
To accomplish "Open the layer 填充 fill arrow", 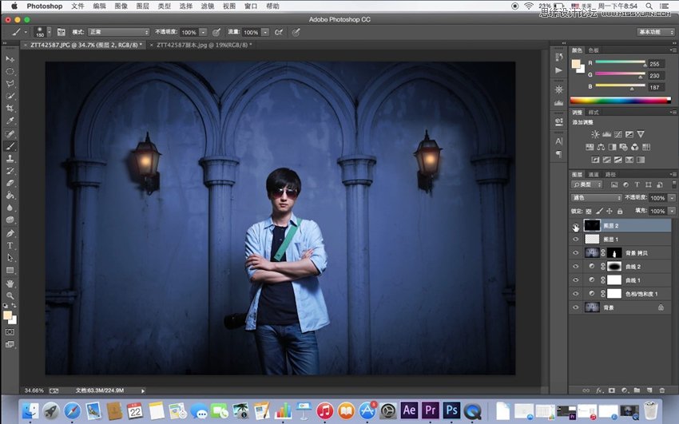I will (672, 211).
